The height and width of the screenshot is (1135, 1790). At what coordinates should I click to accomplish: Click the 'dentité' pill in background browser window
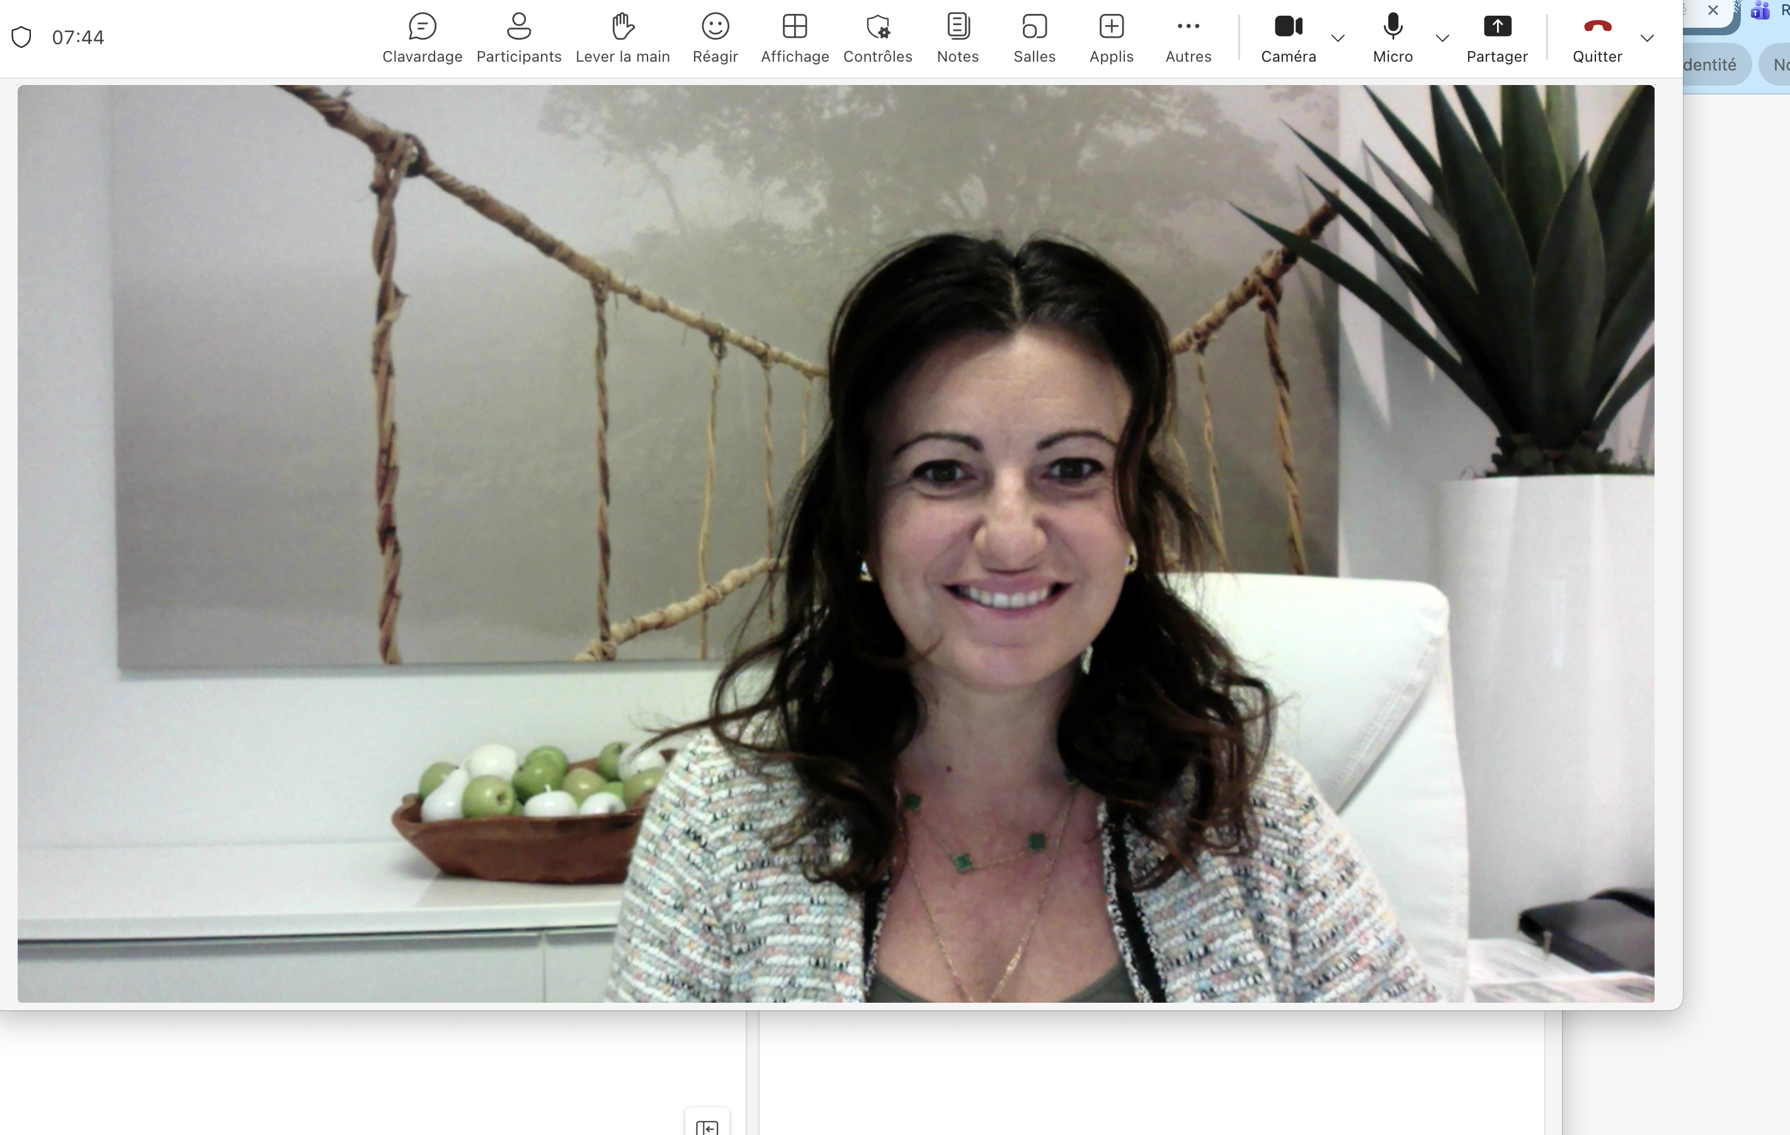tap(1716, 65)
